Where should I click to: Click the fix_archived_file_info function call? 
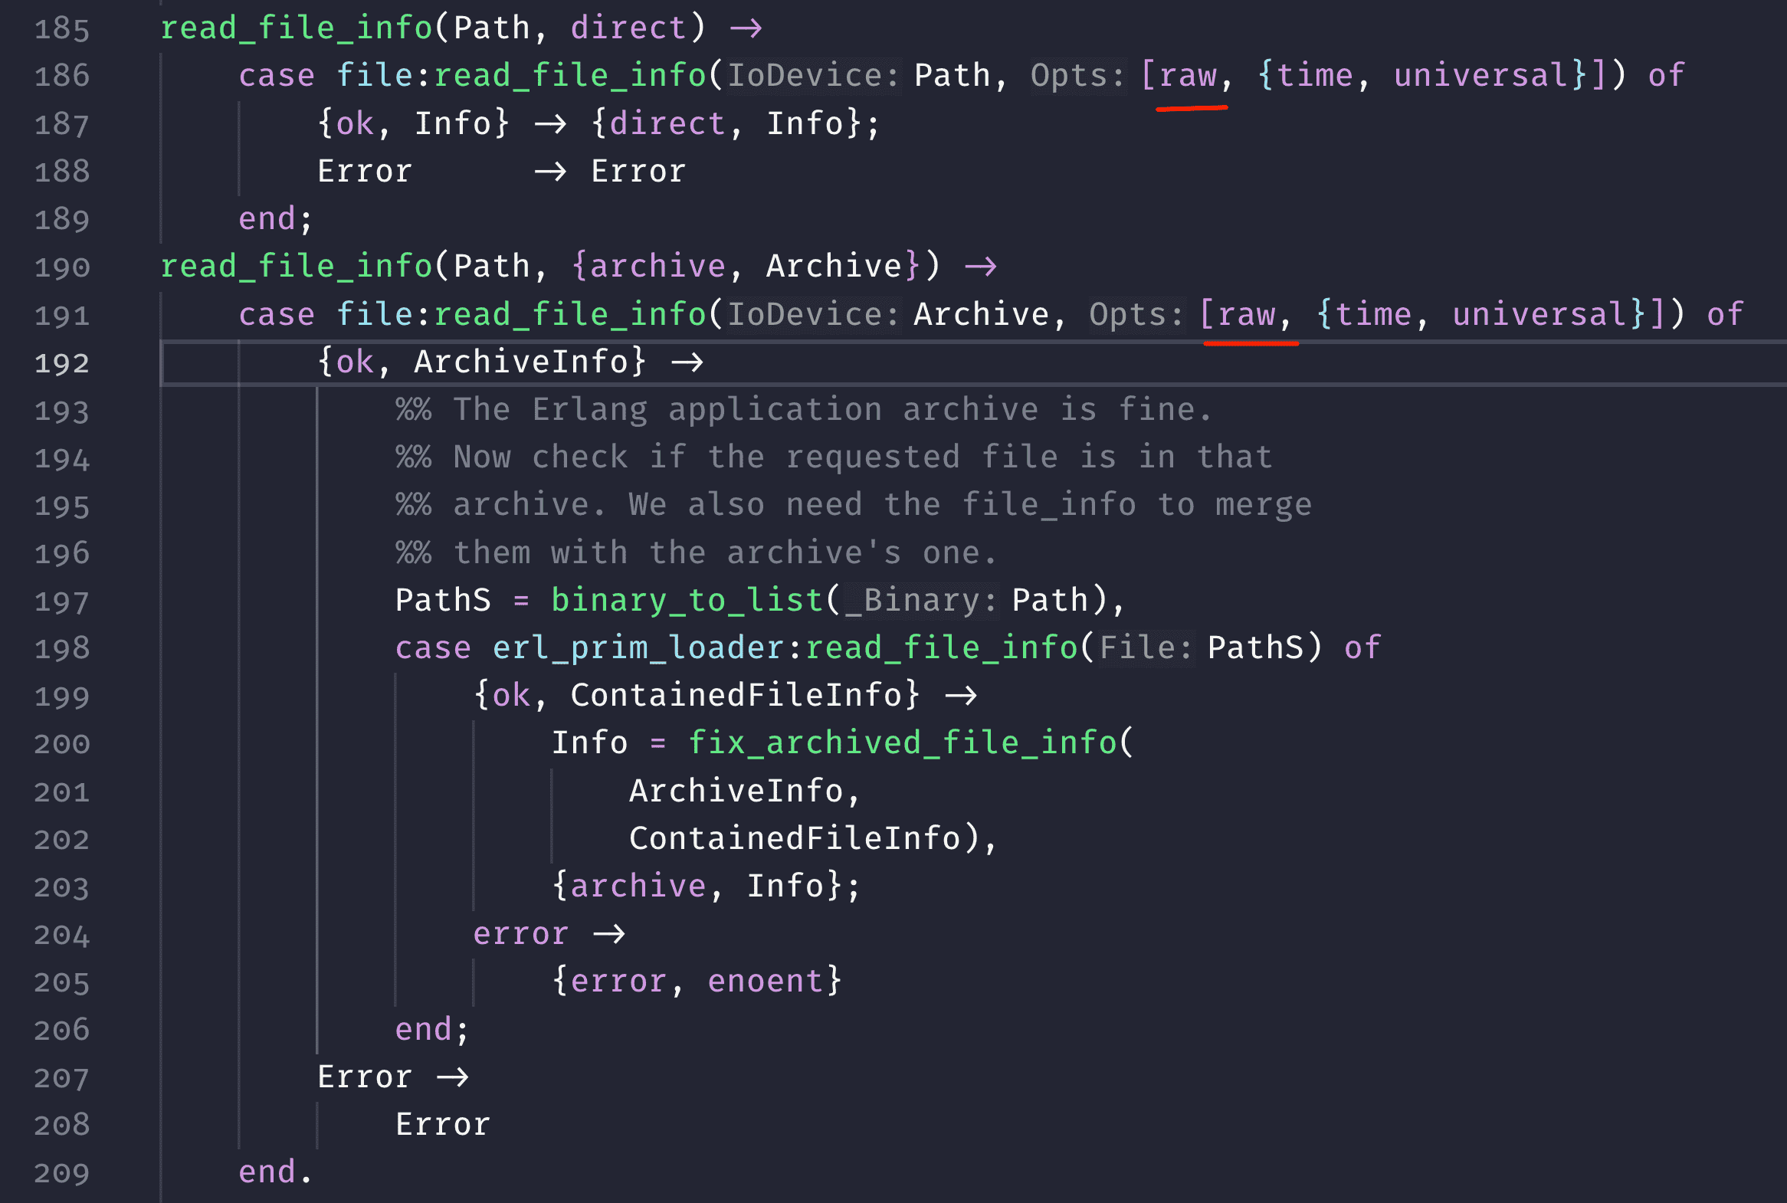coord(903,742)
